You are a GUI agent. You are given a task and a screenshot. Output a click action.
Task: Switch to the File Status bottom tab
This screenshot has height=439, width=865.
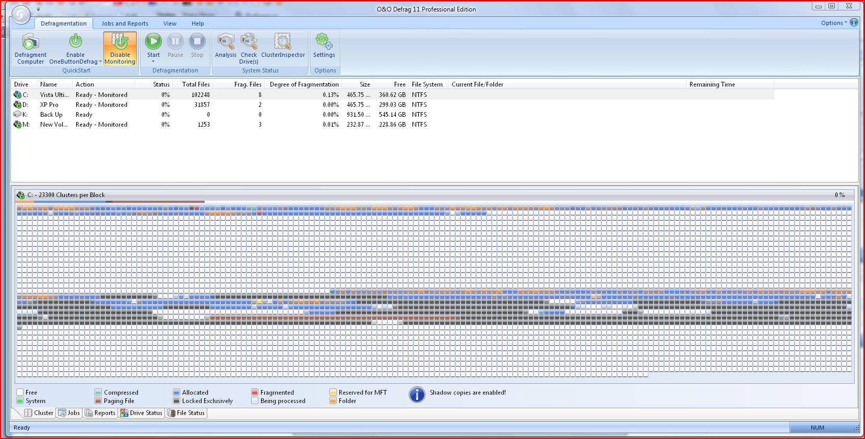click(x=186, y=413)
